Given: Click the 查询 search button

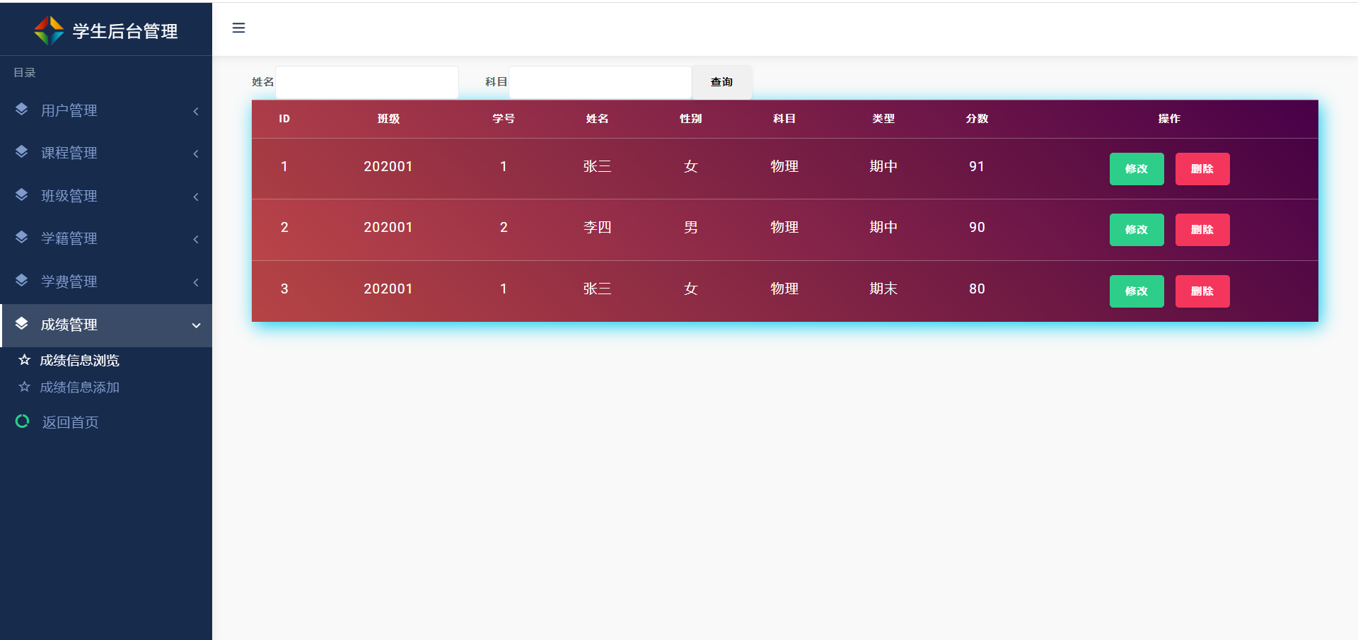Looking at the screenshot, I should click(721, 82).
